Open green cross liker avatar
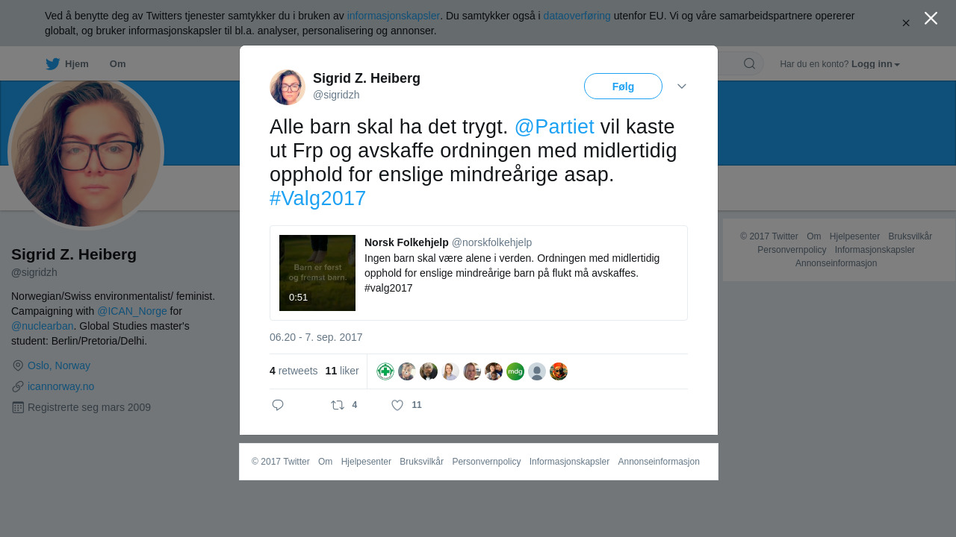 click(x=385, y=371)
